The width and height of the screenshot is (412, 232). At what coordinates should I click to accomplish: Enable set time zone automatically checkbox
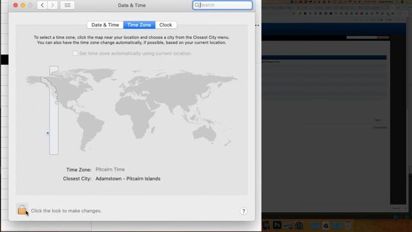(x=75, y=53)
